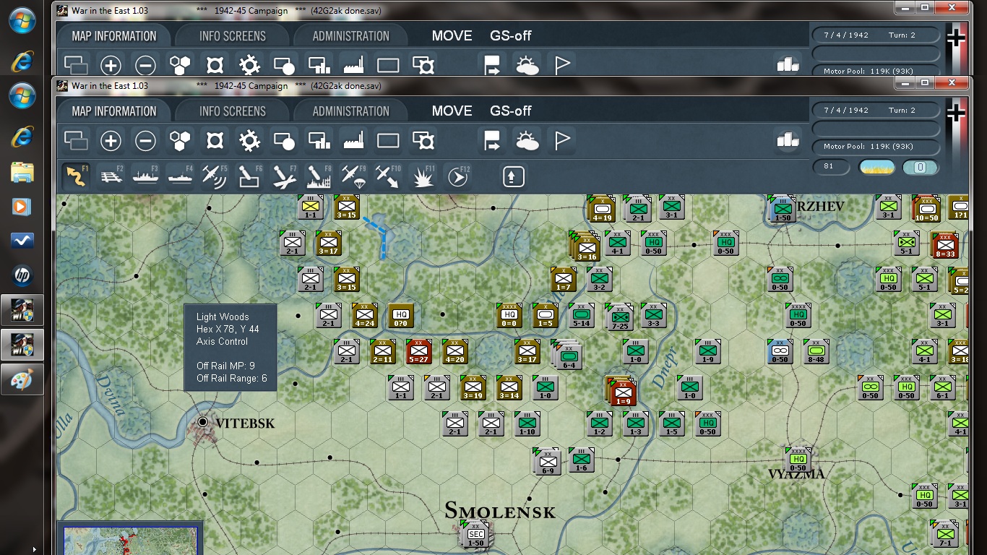Select F7 bomb airfield mode
Screen dimensions: 987x555
[x=284, y=176]
